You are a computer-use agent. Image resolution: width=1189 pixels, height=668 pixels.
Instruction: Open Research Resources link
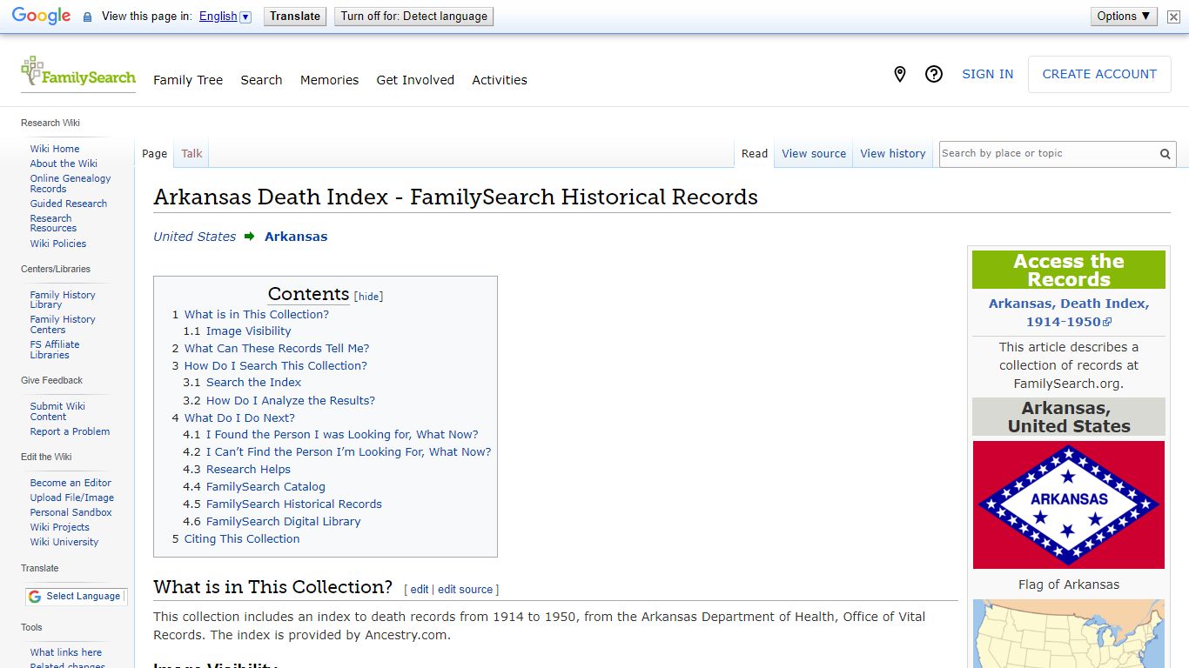click(x=53, y=224)
